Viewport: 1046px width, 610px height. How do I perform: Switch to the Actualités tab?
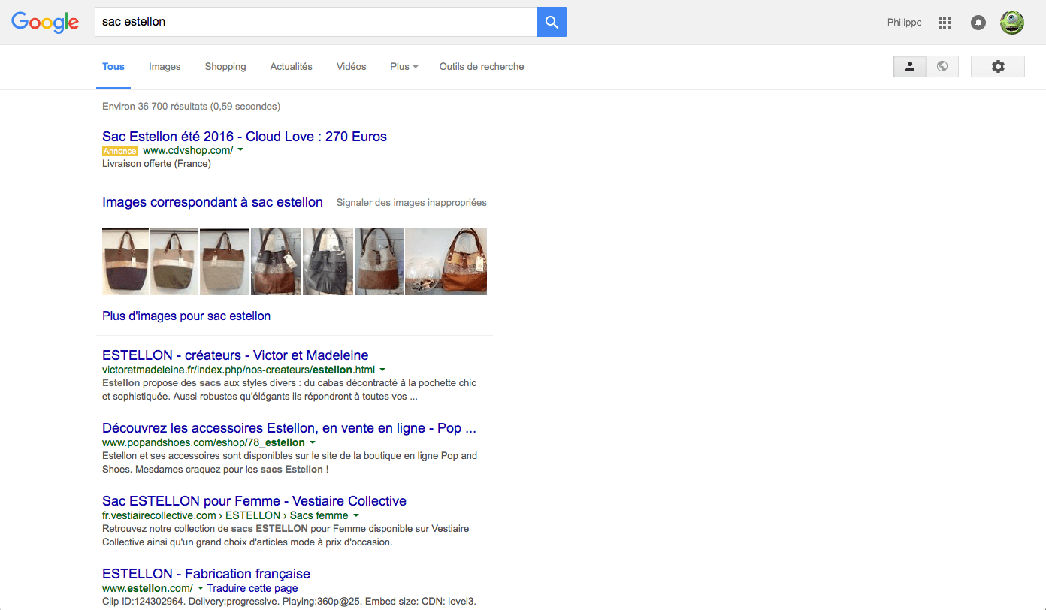coord(292,67)
